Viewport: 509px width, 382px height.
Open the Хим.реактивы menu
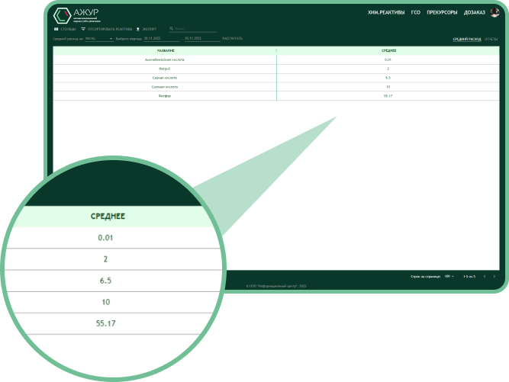[x=386, y=13]
